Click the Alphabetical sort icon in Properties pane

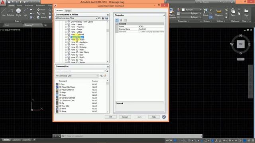(x=121, y=20)
